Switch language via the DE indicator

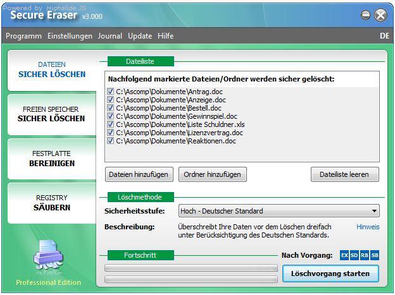pos(384,36)
